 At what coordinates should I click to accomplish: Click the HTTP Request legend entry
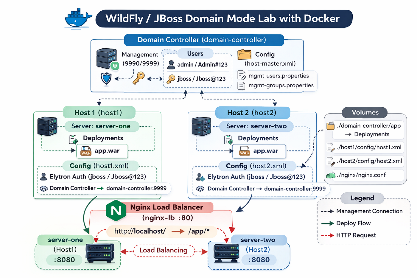click(348, 235)
